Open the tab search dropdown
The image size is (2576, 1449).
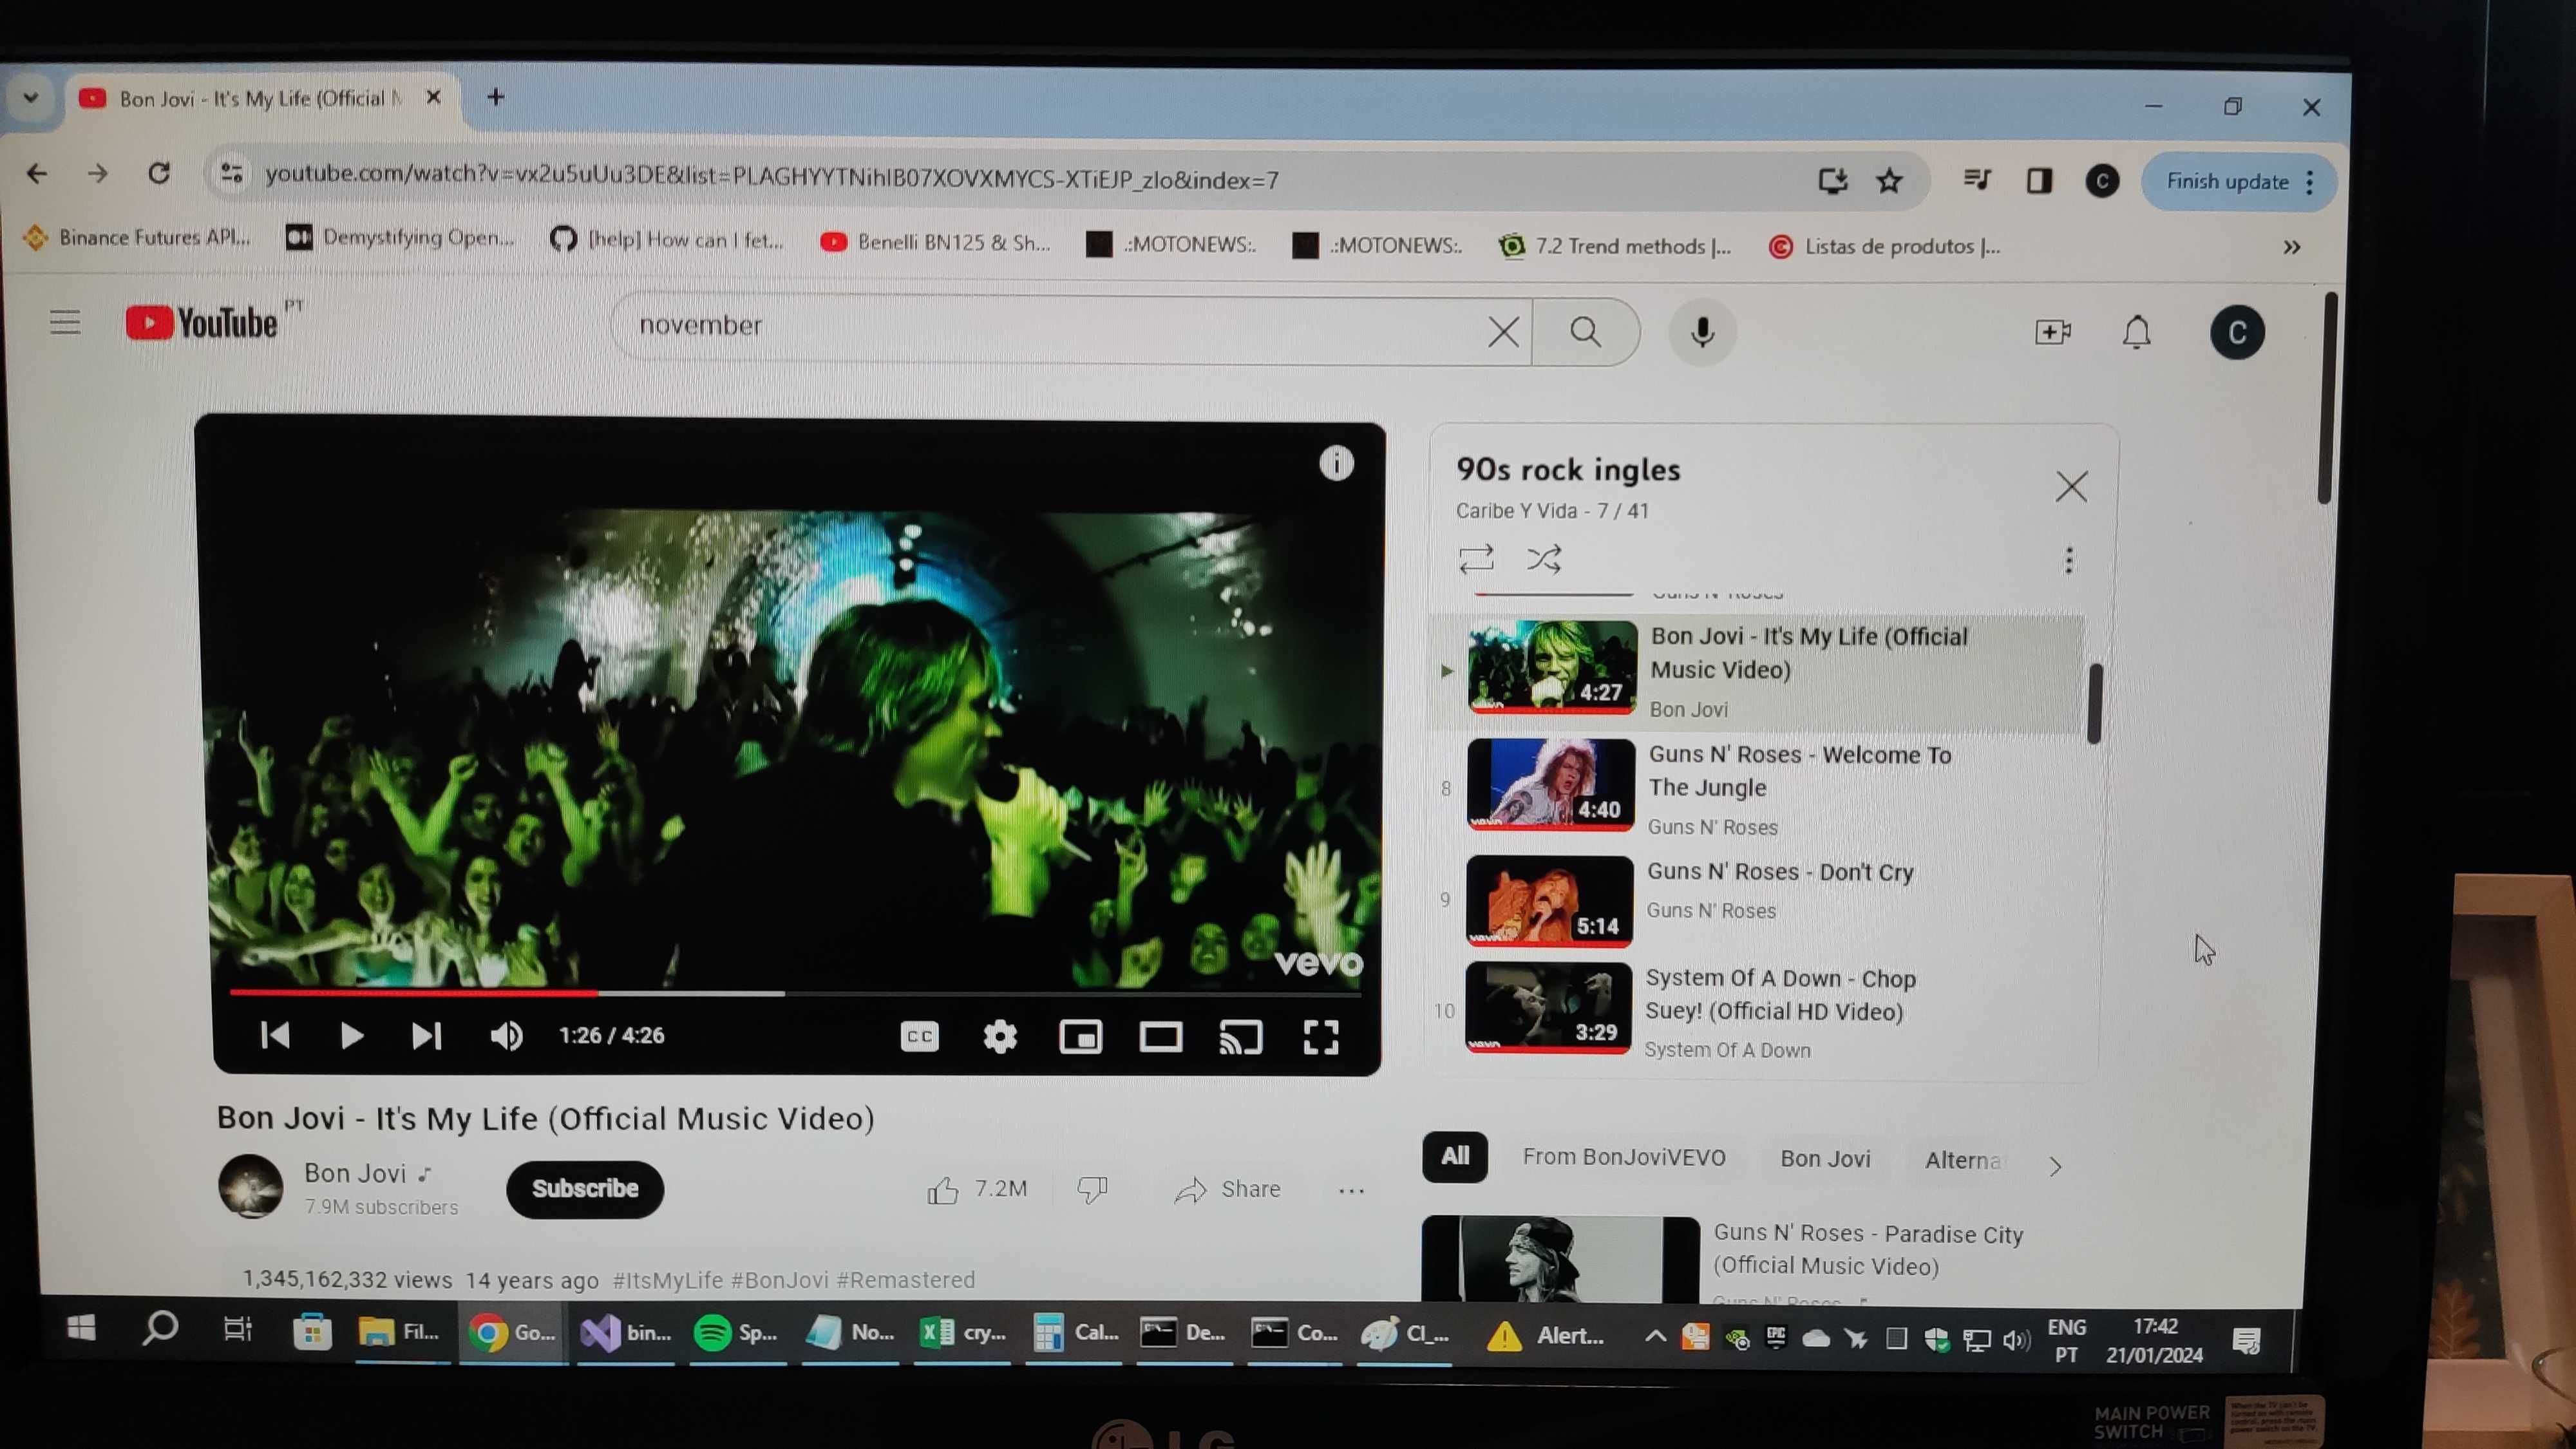[x=31, y=98]
